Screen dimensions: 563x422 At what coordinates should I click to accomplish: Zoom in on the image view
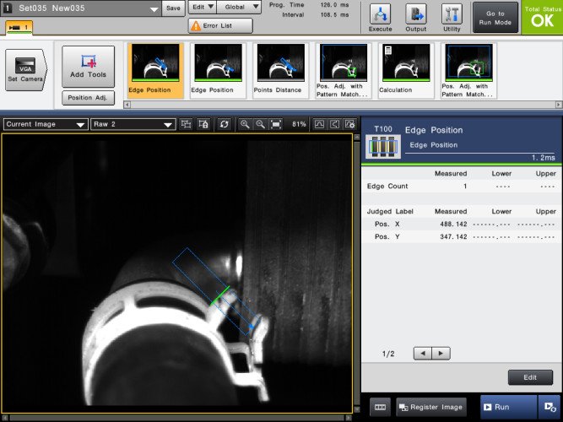pyautogui.click(x=245, y=124)
